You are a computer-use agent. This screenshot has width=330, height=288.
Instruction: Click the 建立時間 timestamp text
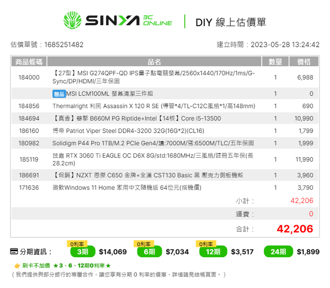(x=268, y=45)
